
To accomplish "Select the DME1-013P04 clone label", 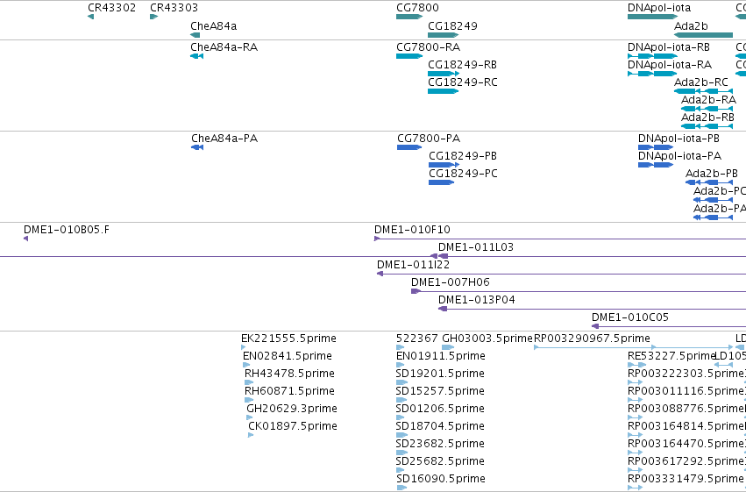I will point(477,300).
